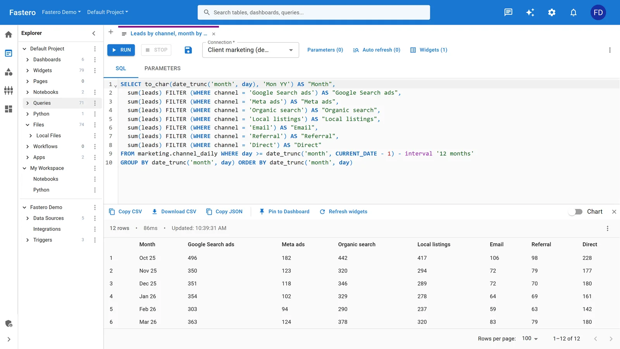Open the Fastero Demo organization dropdown
Screen dimensions: 620x349
(61, 12)
